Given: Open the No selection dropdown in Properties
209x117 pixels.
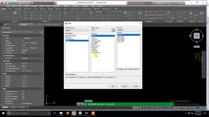Looking at the screenshot, I should (17, 32).
